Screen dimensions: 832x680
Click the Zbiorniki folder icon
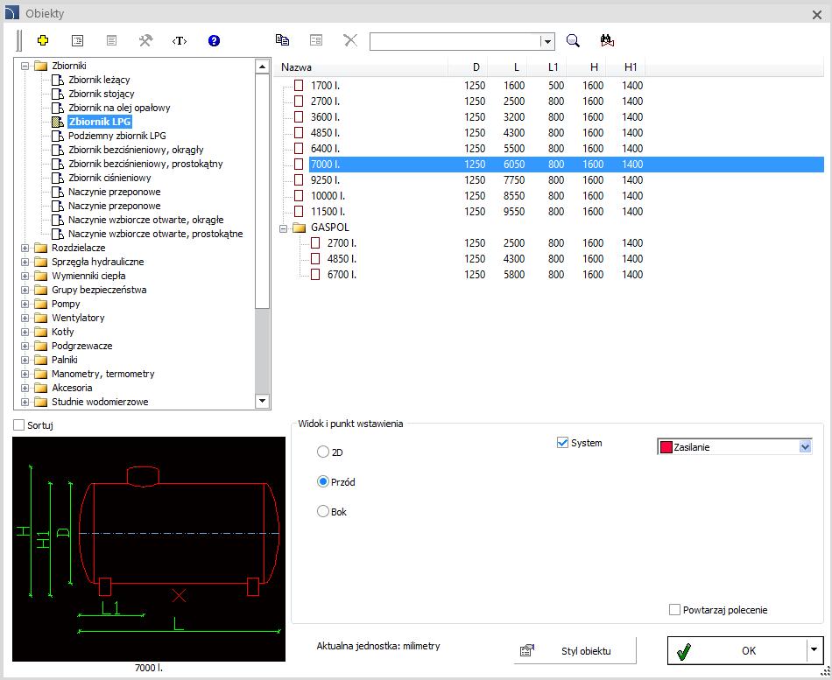coord(41,66)
